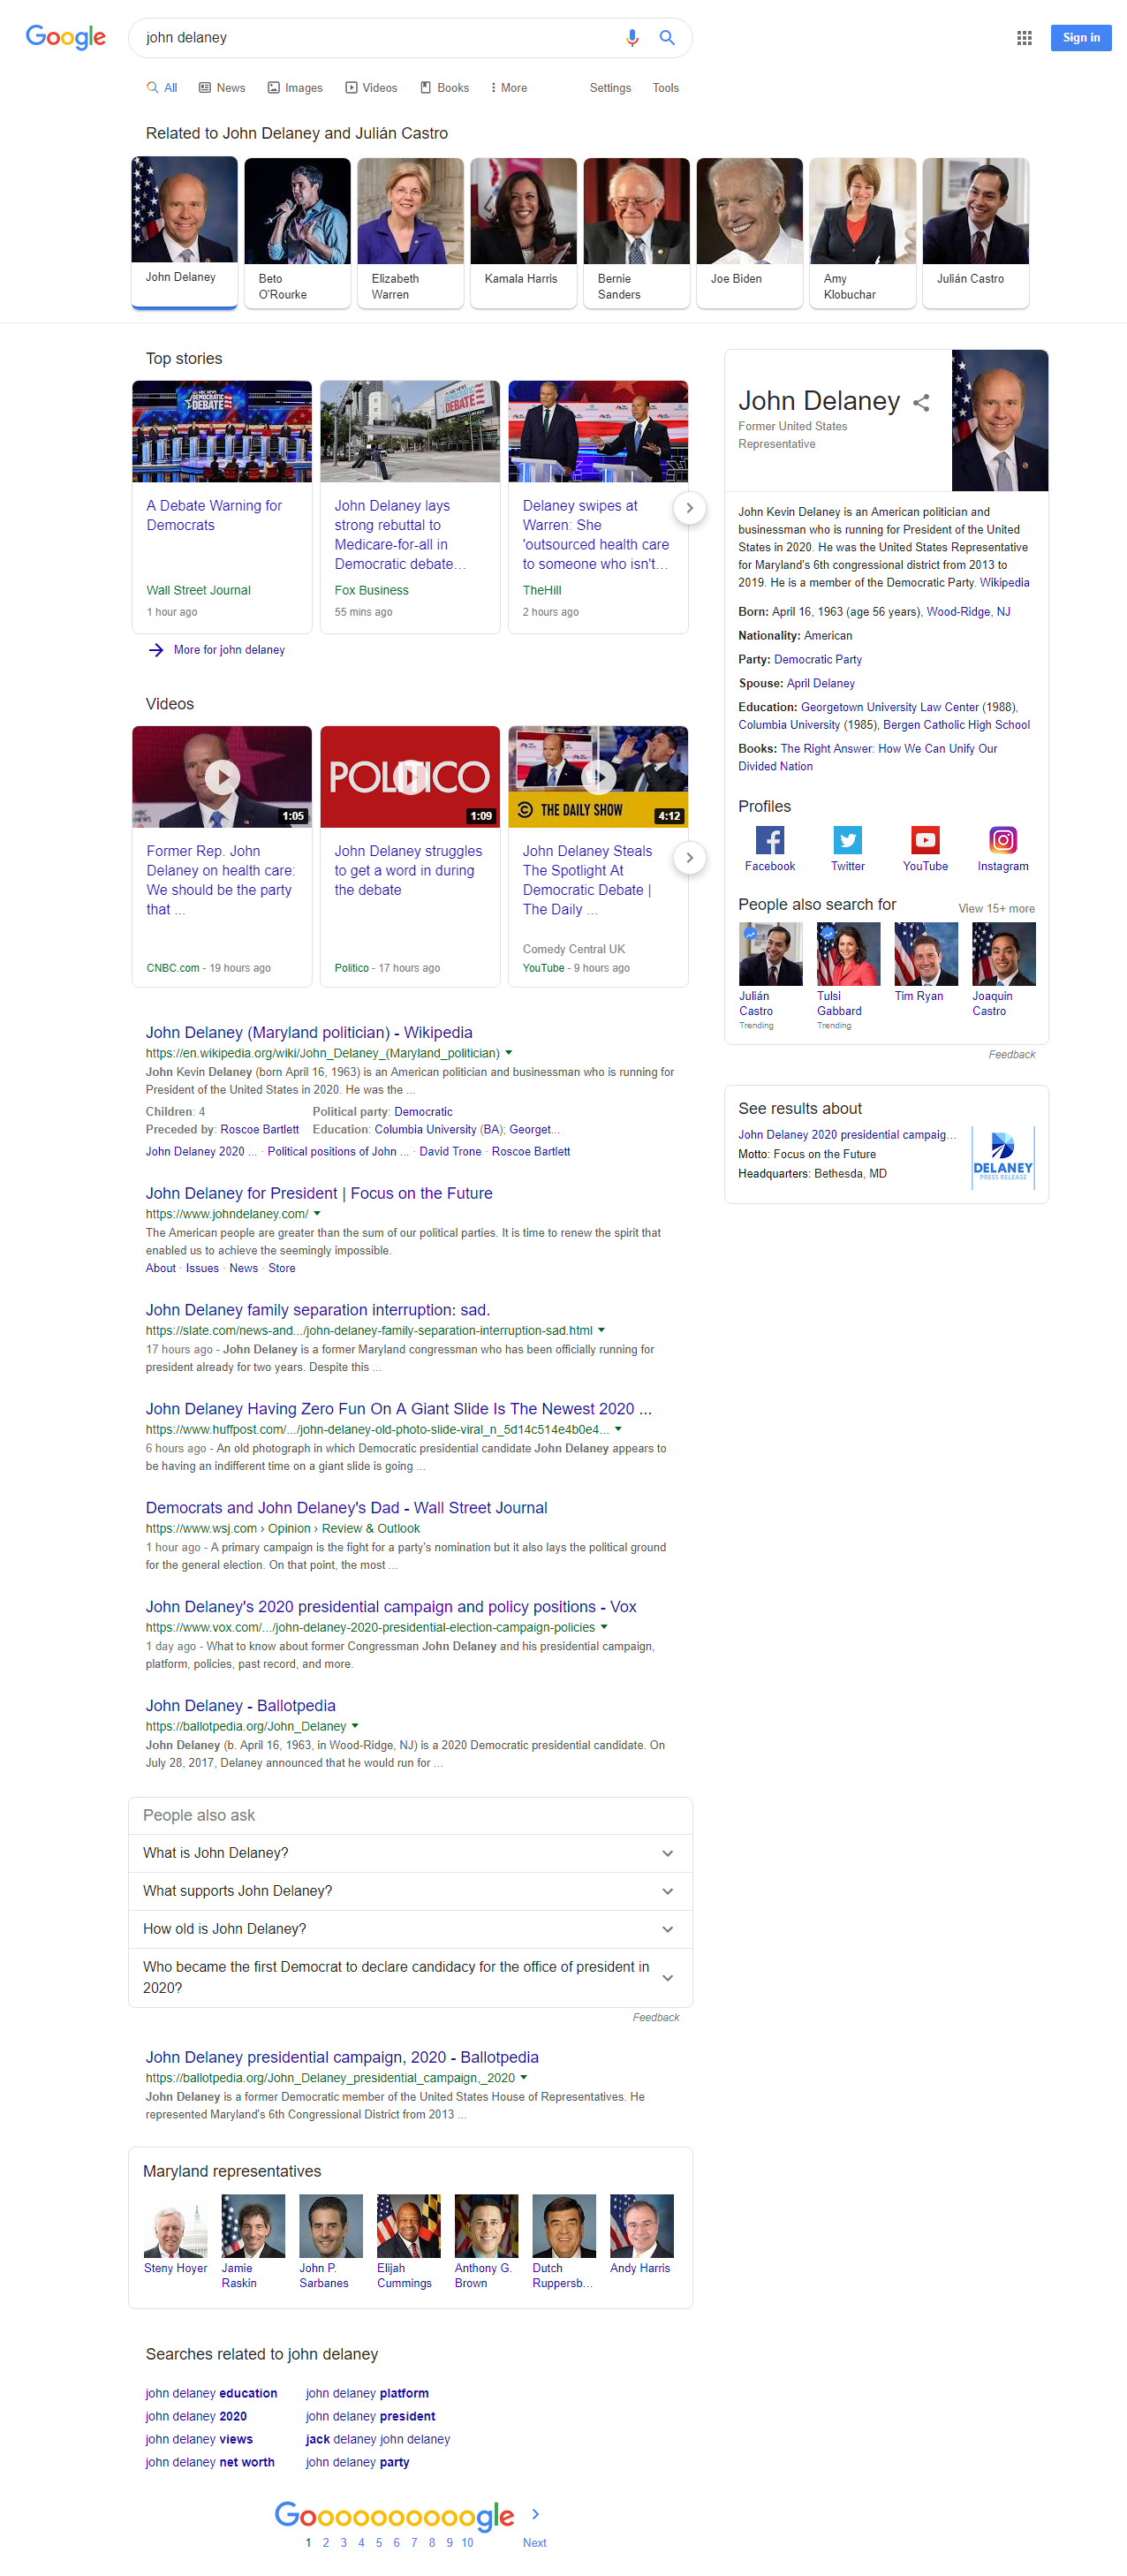Click the blue search magnifier icon
Image resolution: width=1127 pixels, height=2576 pixels.
tap(667, 38)
